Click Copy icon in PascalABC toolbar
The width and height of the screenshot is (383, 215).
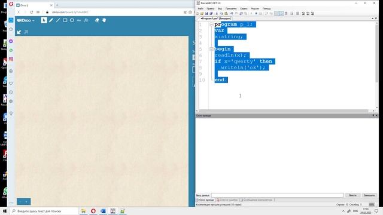click(x=221, y=13)
